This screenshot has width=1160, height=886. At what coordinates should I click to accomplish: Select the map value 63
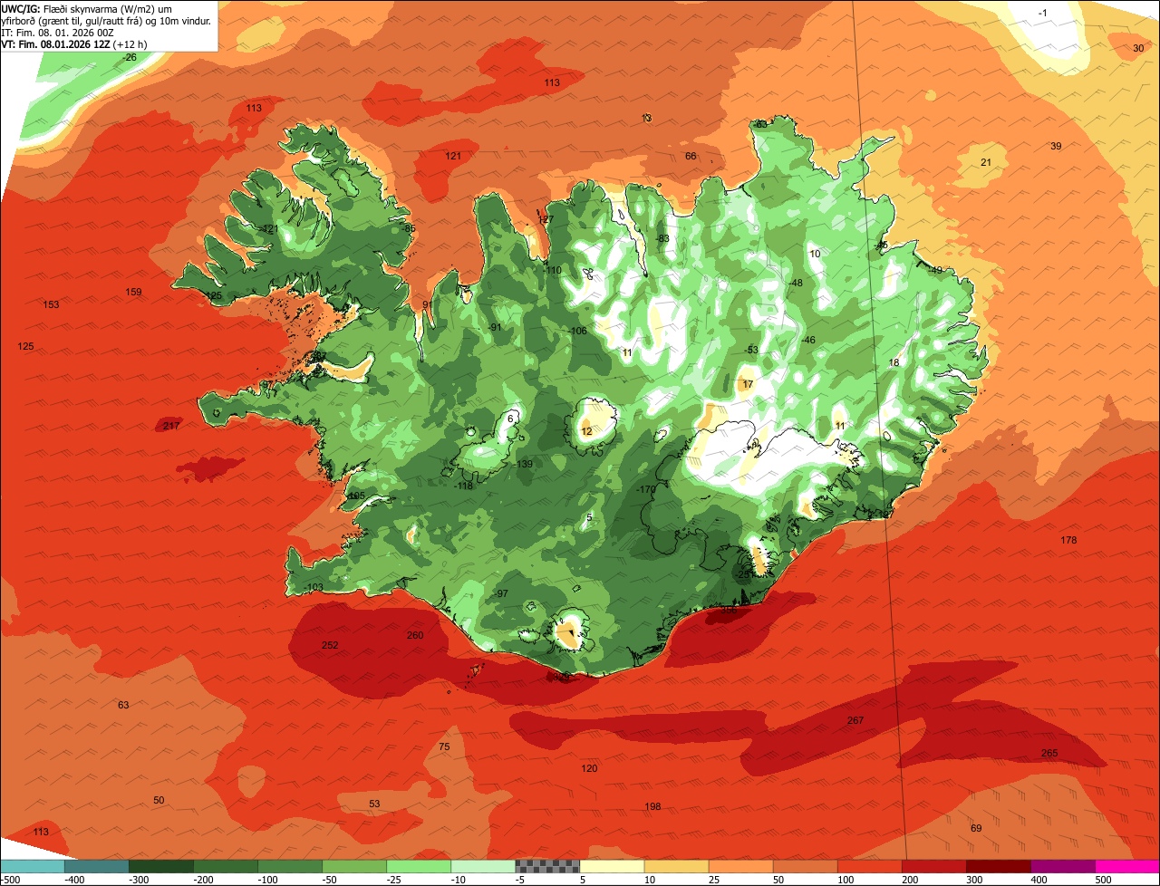point(123,705)
